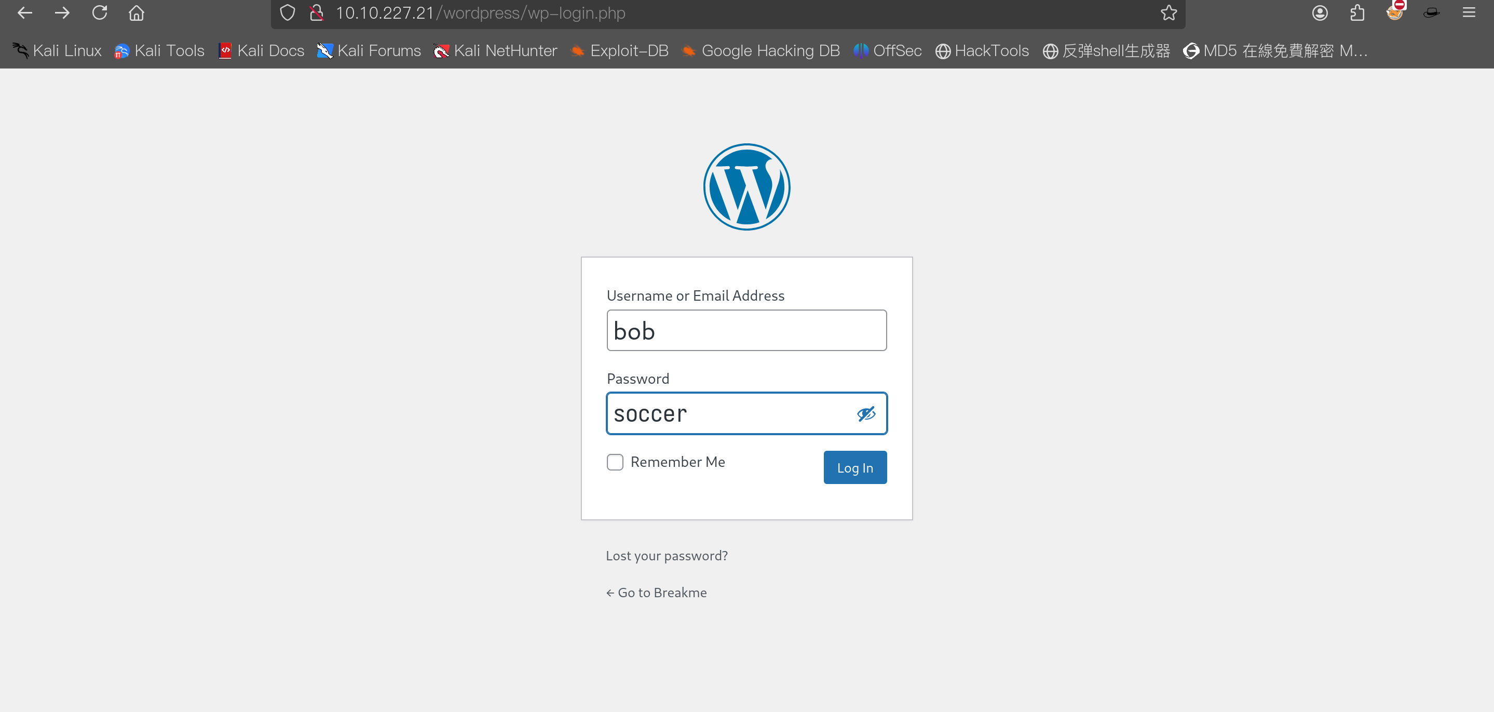The width and height of the screenshot is (1494, 712).
Task: Go to the browser home page
Action: (x=137, y=13)
